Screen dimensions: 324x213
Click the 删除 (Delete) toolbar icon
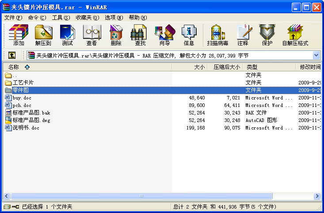point(116,35)
